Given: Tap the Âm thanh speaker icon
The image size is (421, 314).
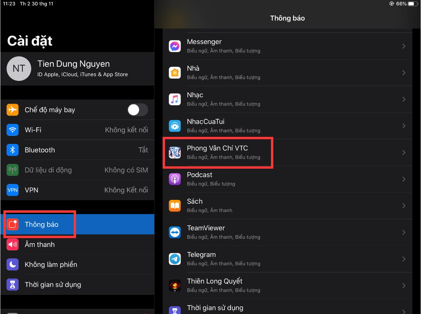Looking at the screenshot, I should coord(13,244).
